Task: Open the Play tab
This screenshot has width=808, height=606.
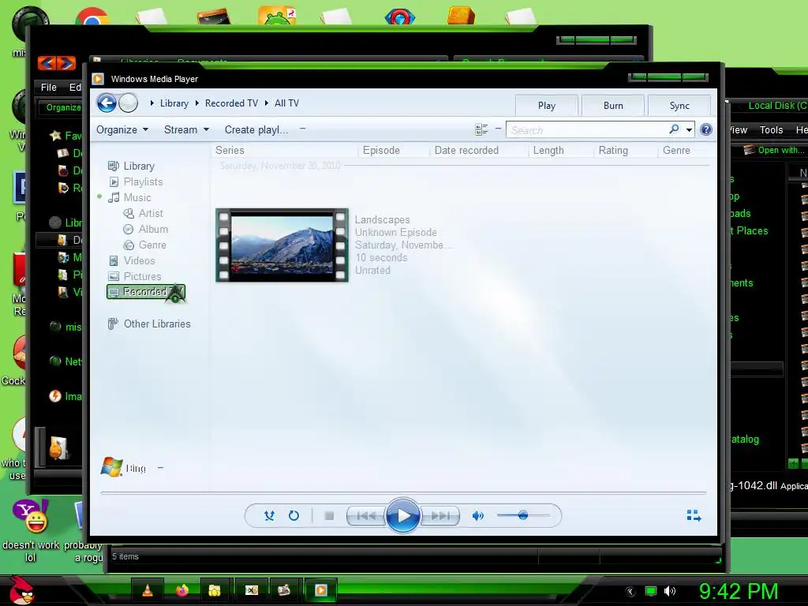Action: tap(547, 106)
